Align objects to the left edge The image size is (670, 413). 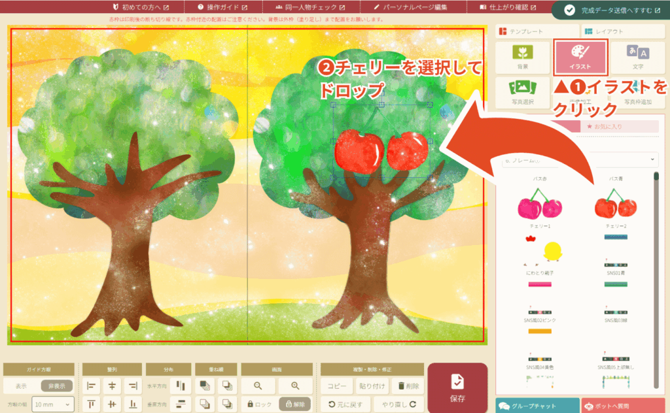[91, 386]
